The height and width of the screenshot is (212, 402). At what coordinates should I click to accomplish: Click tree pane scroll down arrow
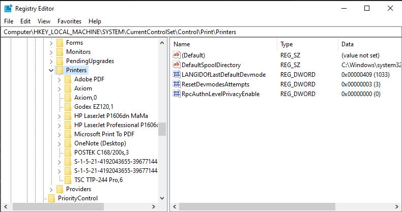162,198
